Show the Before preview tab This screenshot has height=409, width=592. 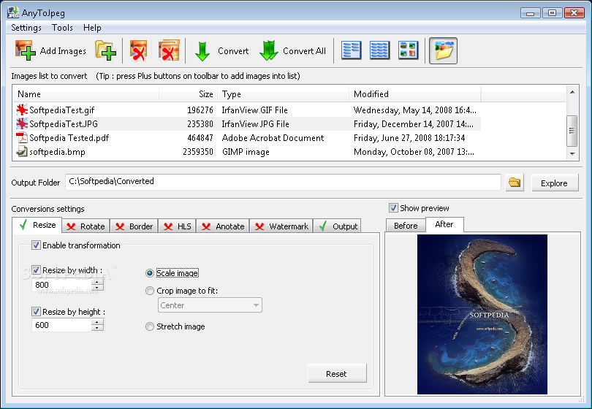point(406,226)
